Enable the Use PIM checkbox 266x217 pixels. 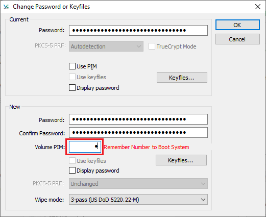click(72, 66)
